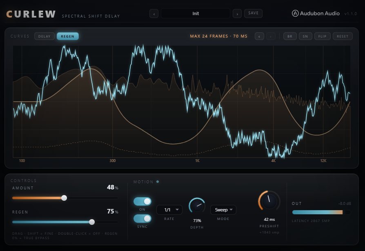The image size is (365, 251).
Task: Click the 48% amount value
Action: tap(112, 187)
